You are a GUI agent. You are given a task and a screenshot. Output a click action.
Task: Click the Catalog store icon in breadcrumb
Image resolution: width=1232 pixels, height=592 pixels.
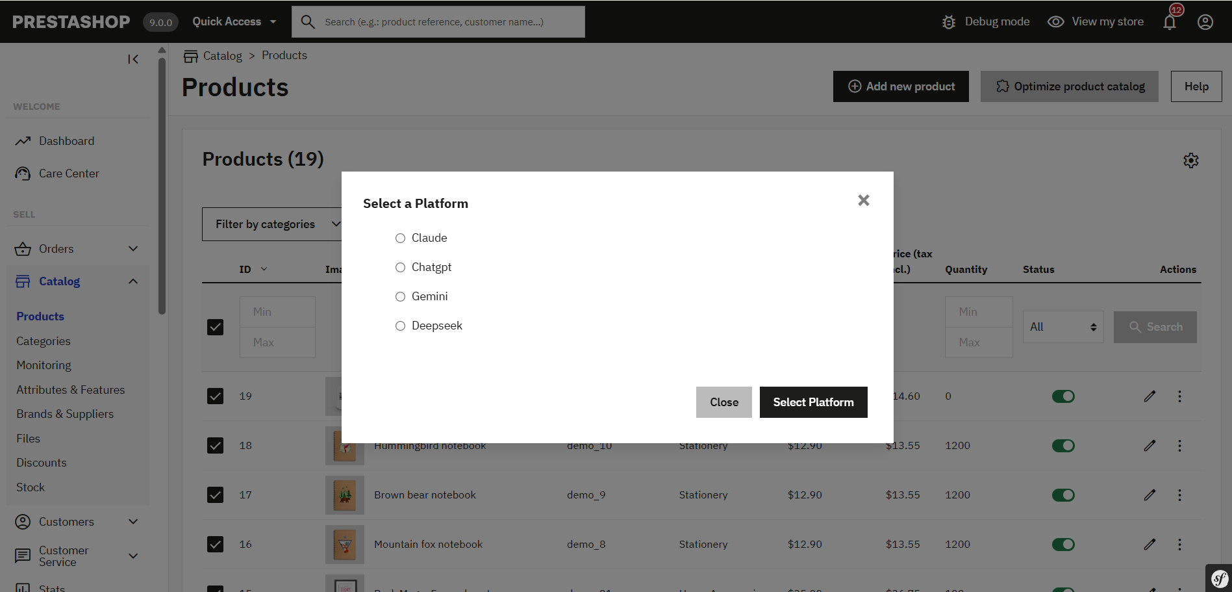190,57
